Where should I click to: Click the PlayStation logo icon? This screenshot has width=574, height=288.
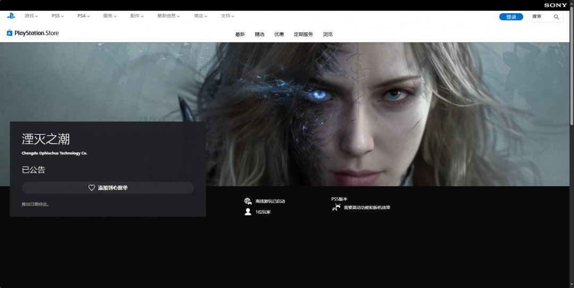tap(11, 16)
